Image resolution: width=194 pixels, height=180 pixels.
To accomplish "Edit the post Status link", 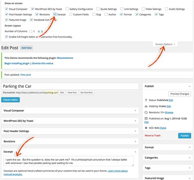I will (x=171, y=100).
